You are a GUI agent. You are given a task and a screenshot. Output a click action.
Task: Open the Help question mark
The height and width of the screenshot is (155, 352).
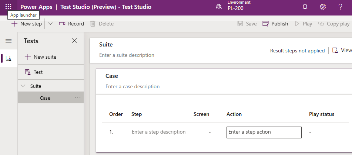[x=340, y=7]
